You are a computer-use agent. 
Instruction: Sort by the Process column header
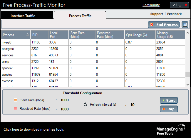point(16,35)
